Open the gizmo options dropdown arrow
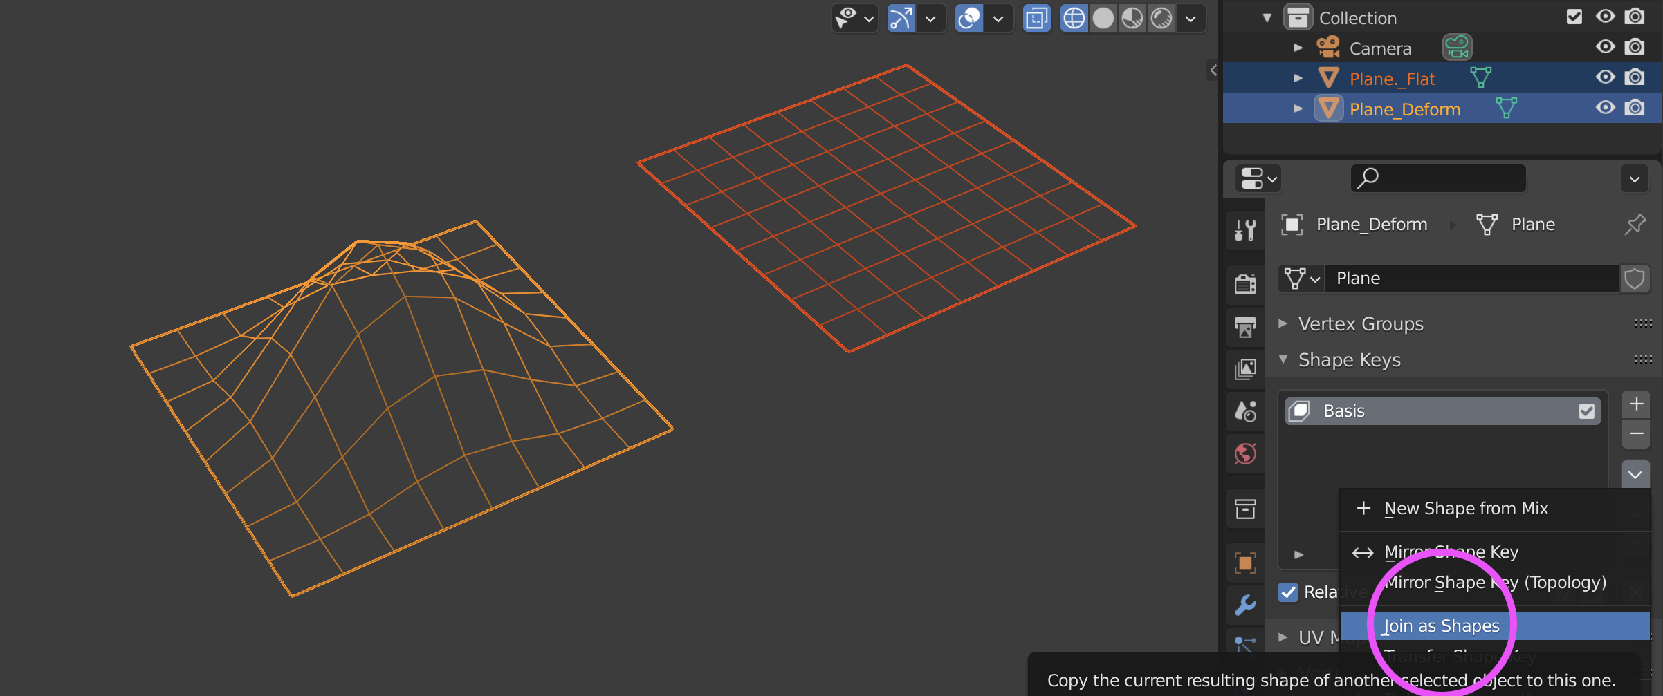This screenshot has width=1663, height=696. [930, 19]
